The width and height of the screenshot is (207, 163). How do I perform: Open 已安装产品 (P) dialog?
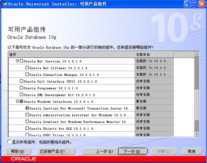pos(56,151)
